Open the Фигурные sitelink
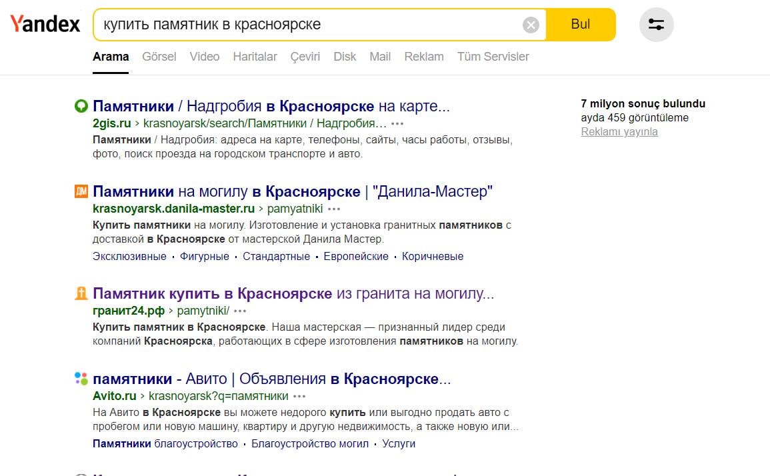This screenshot has width=770, height=476. click(204, 257)
